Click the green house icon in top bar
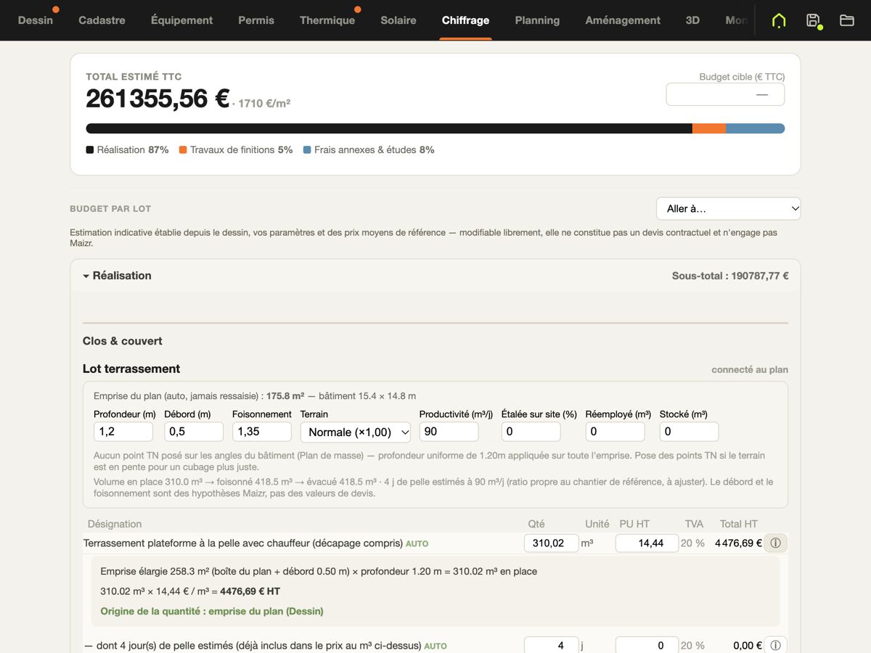Viewport: 871px width, 653px height. pos(779,20)
